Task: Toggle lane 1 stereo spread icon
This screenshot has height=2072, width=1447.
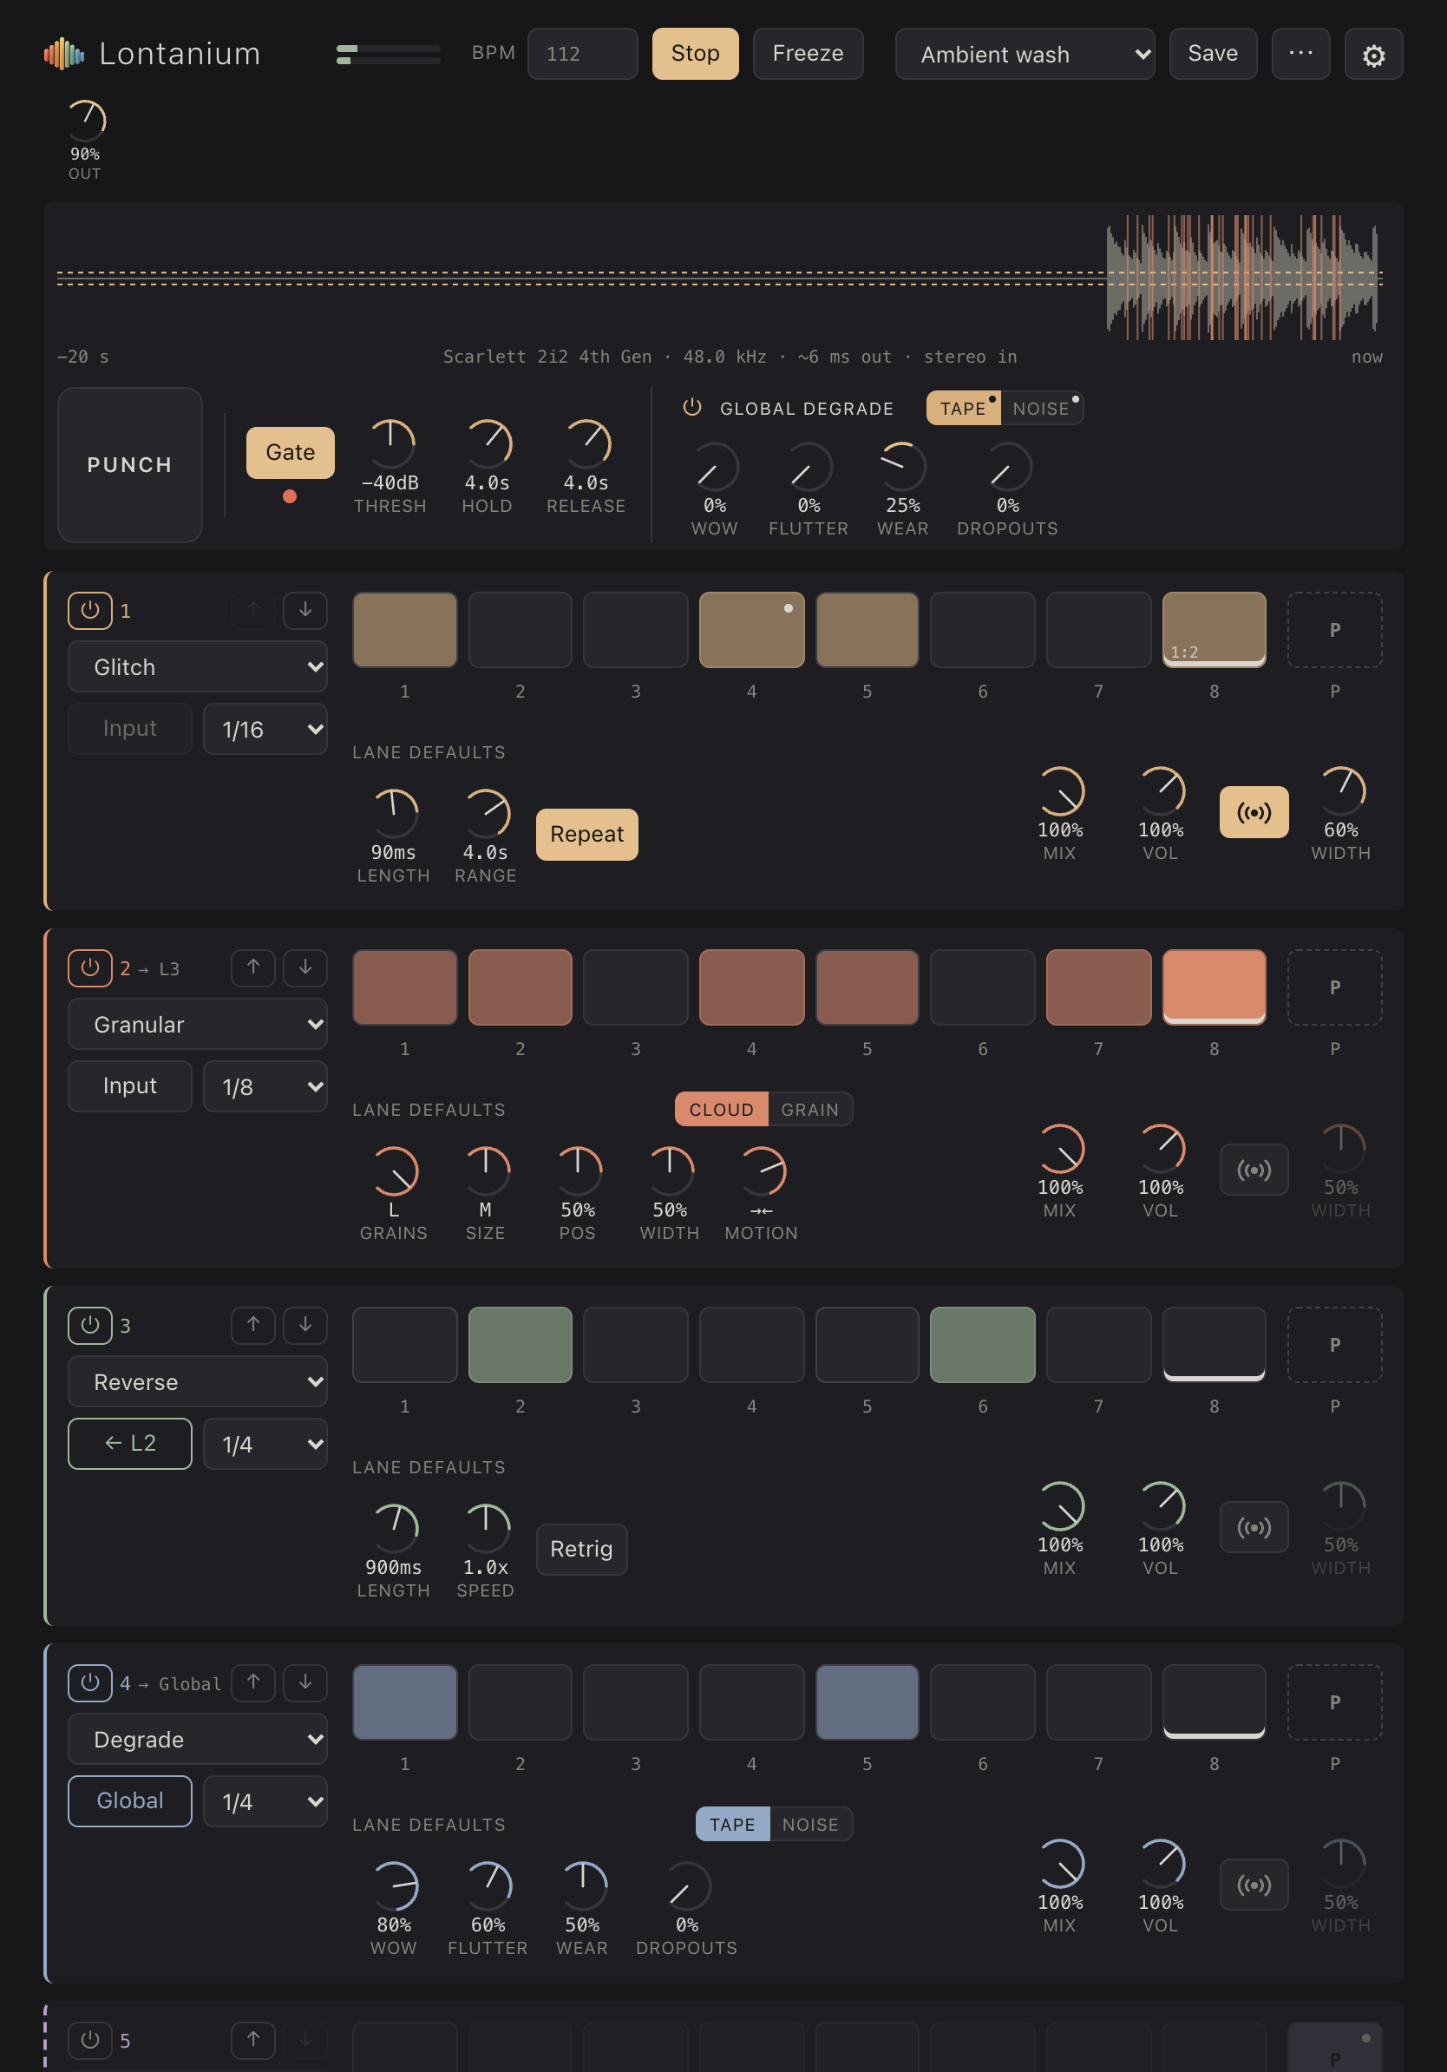Action: pyautogui.click(x=1254, y=812)
